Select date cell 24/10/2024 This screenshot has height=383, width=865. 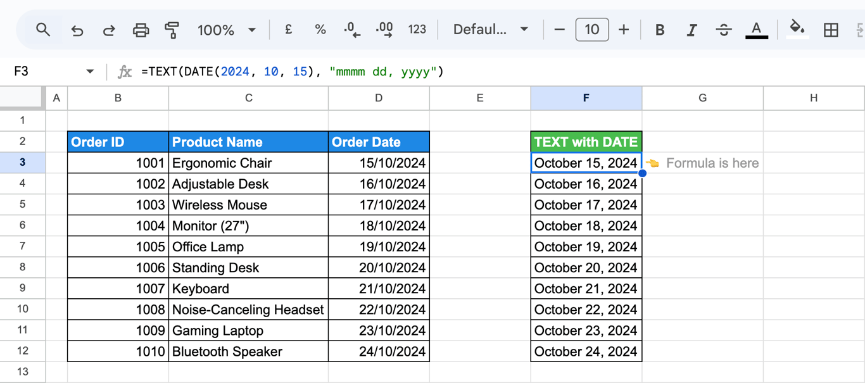point(379,351)
